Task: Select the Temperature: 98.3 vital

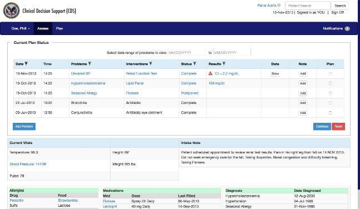Action: [24, 152]
